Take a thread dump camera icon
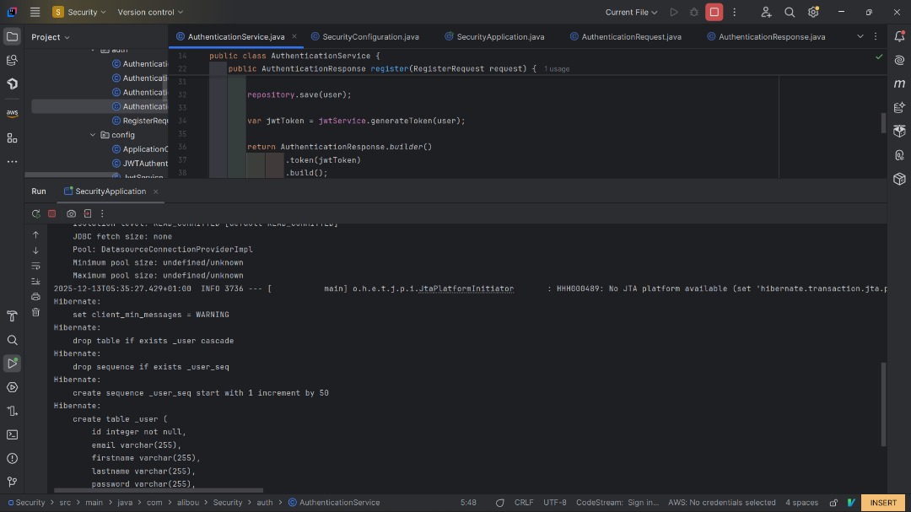Image resolution: width=911 pixels, height=512 pixels. pos(71,214)
